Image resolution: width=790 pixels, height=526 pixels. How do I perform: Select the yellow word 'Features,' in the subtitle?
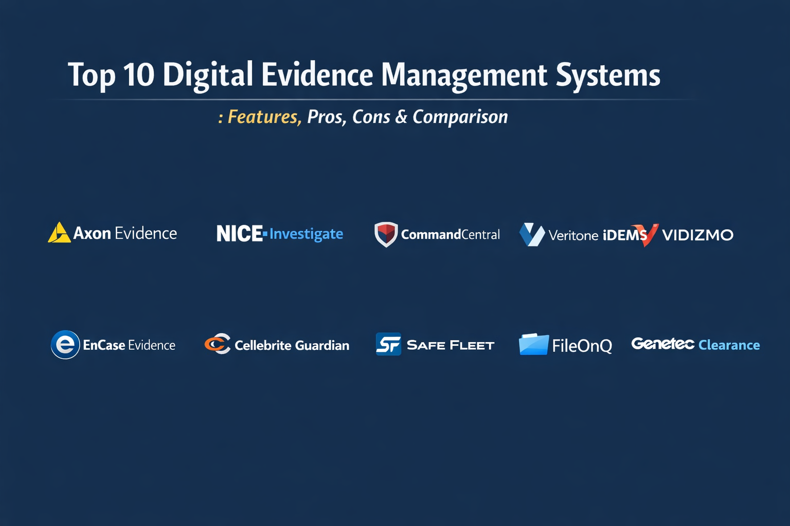pyautogui.click(x=264, y=117)
